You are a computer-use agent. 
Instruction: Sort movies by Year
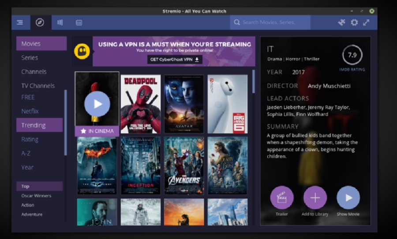(x=27, y=167)
